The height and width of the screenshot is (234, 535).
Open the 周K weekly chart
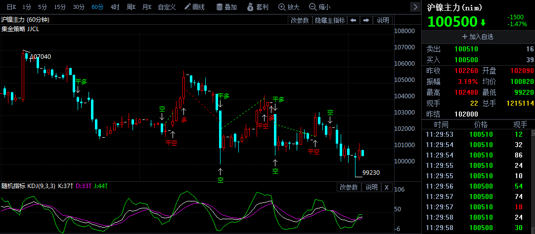131,7
